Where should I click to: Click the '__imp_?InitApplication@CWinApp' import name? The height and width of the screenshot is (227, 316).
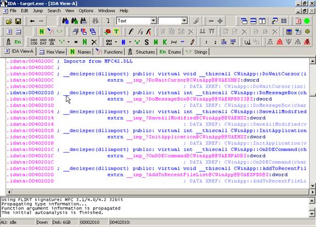(187, 137)
